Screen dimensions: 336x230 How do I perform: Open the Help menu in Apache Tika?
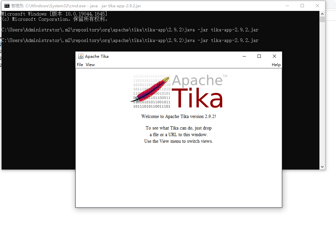pos(276,64)
